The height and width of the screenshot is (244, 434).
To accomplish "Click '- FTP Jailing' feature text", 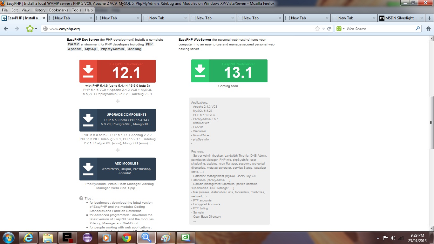I will tap(200, 208).
